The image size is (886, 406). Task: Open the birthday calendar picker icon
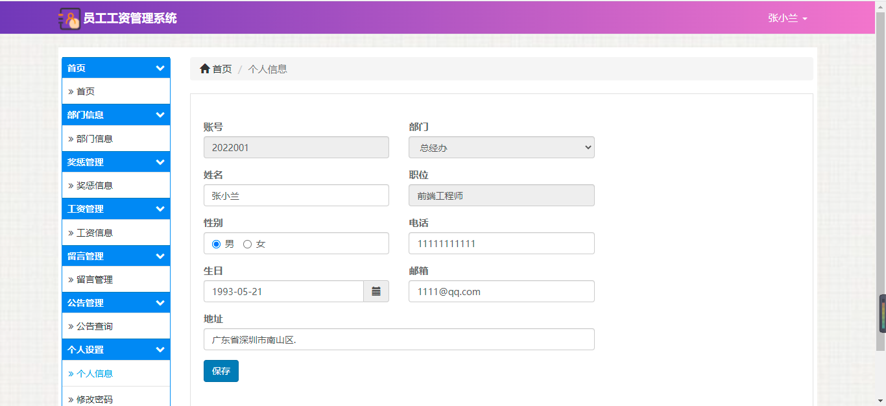pyautogui.click(x=376, y=291)
